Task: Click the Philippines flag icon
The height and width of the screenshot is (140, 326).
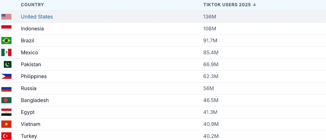Action: click(6, 76)
